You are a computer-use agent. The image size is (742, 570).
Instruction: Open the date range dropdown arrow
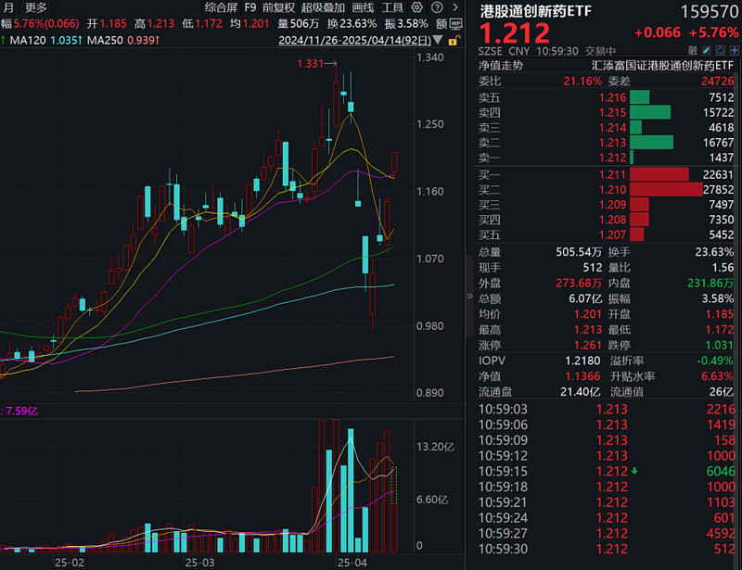point(438,40)
